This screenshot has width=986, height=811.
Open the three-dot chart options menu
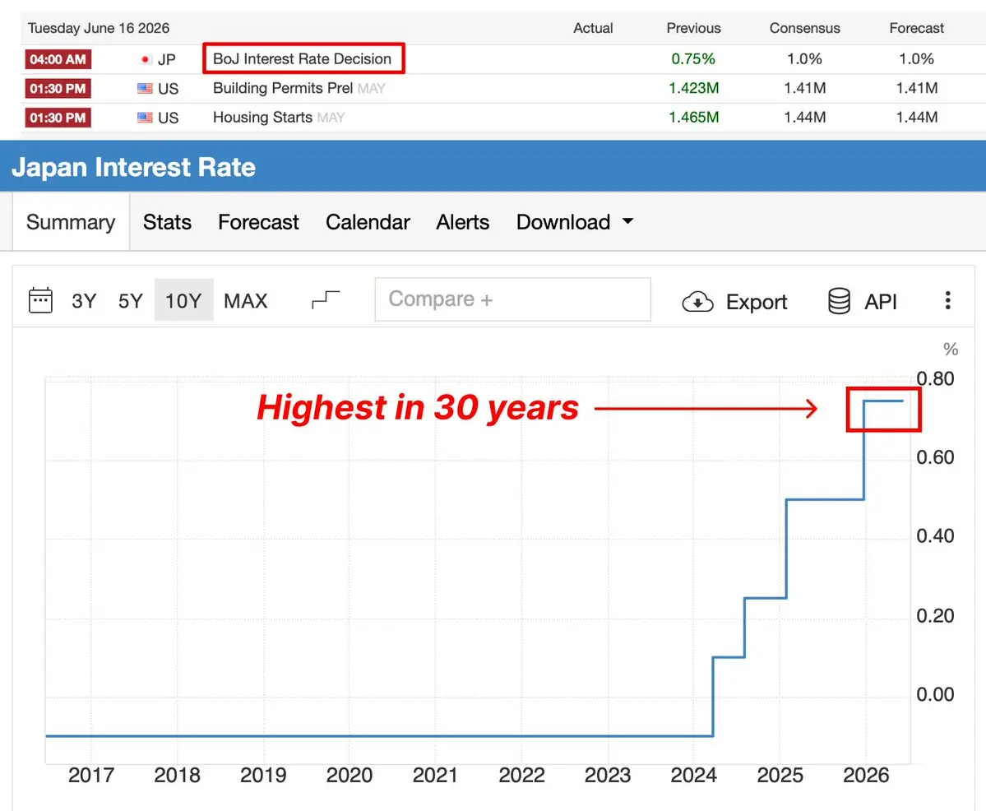click(947, 300)
